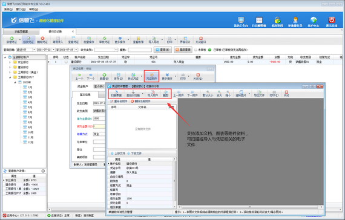Select the green 已审核 status option
This screenshot has height=220, width=345.
[x=209, y=50]
